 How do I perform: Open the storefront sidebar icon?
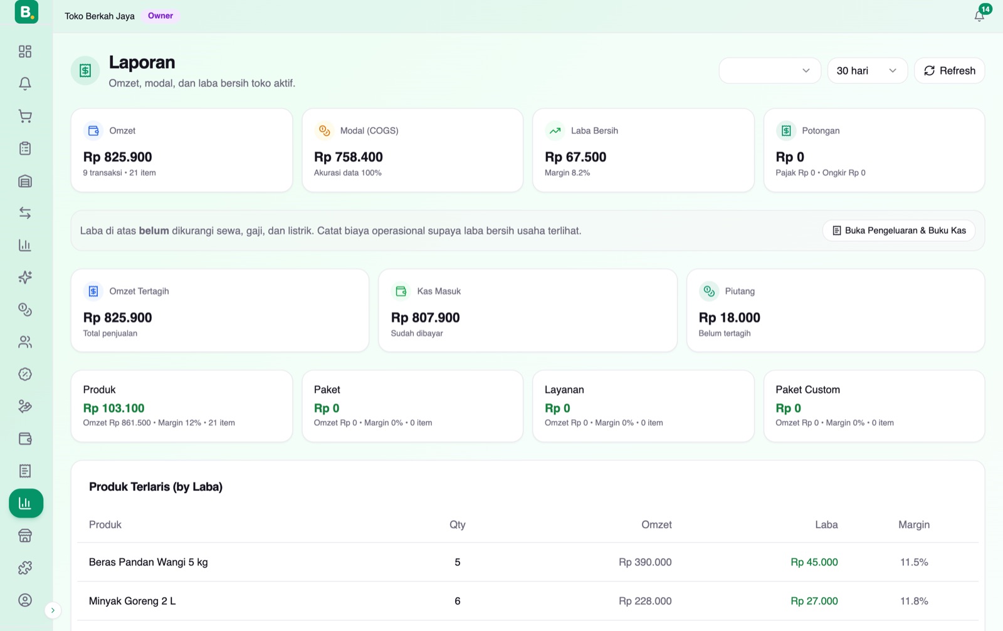25,536
